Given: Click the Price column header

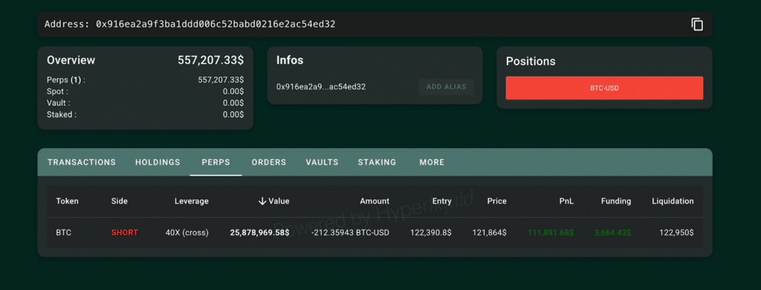Looking at the screenshot, I should [x=497, y=201].
